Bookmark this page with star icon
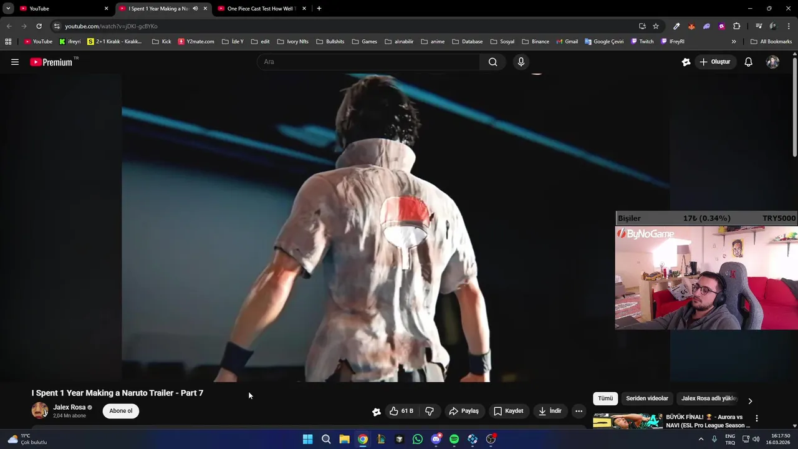Screen dimensions: 798x449 pos(656,26)
